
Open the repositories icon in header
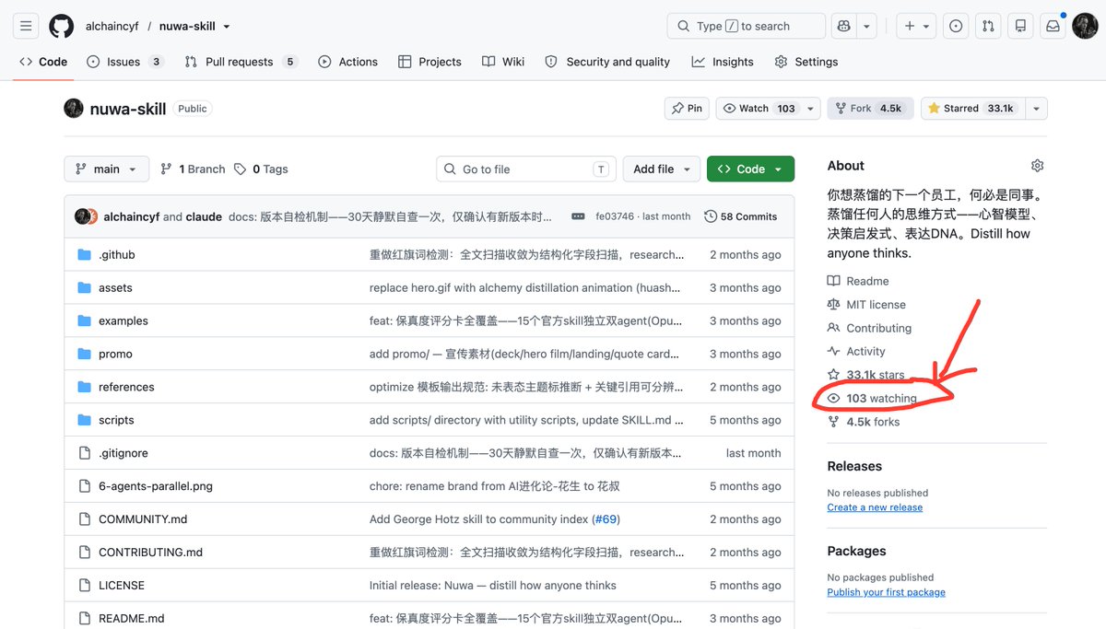coord(1020,26)
